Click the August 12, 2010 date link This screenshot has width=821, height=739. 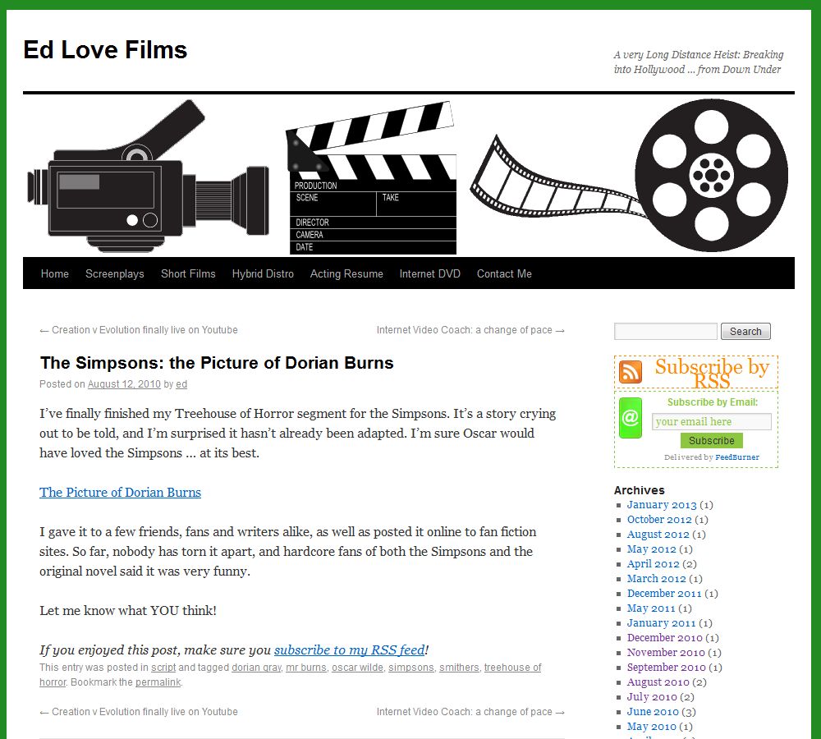[124, 384]
